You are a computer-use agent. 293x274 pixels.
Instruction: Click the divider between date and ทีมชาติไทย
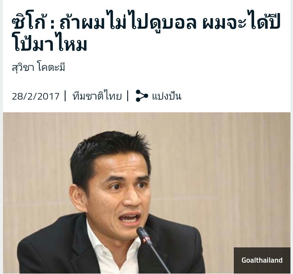point(65,96)
